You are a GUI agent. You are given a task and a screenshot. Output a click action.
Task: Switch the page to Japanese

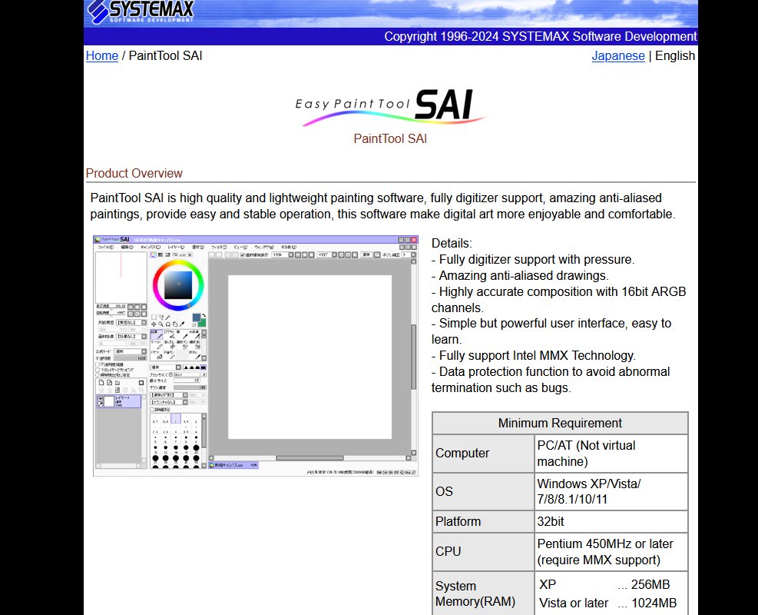(618, 55)
